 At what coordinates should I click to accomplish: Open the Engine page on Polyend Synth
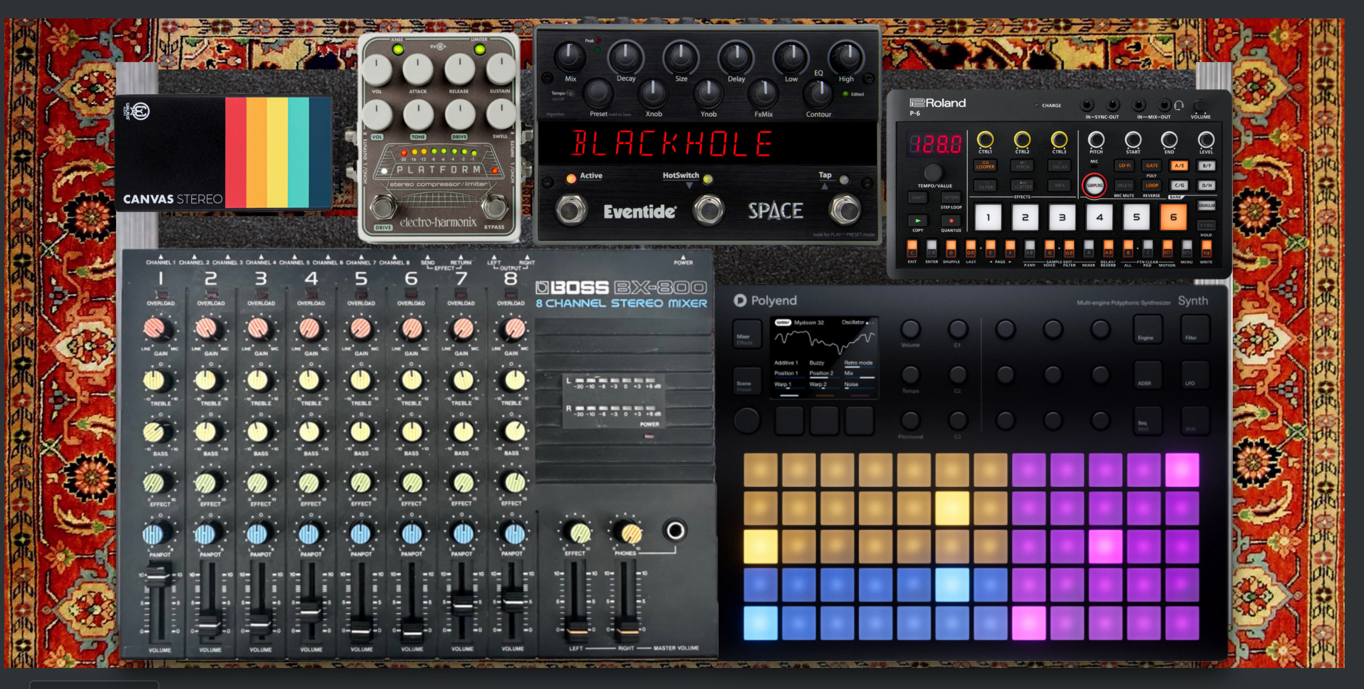(x=1147, y=329)
